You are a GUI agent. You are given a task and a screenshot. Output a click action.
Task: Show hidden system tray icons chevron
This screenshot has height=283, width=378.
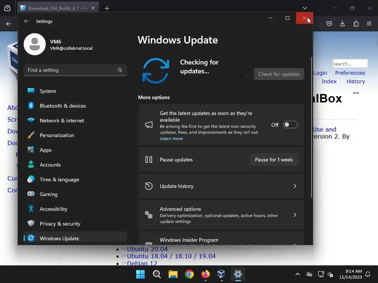coord(298,274)
